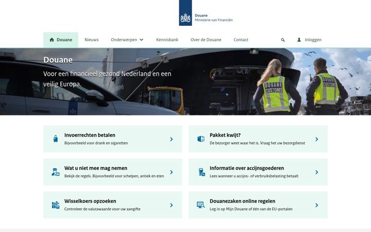The image size is (371, 232).
Task: Click 'Controleer de valutawaarde voor uw aangifte'
Action: [x=102, y=209]
